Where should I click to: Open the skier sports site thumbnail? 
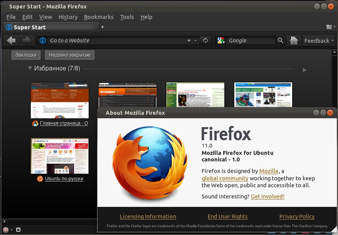263,95
